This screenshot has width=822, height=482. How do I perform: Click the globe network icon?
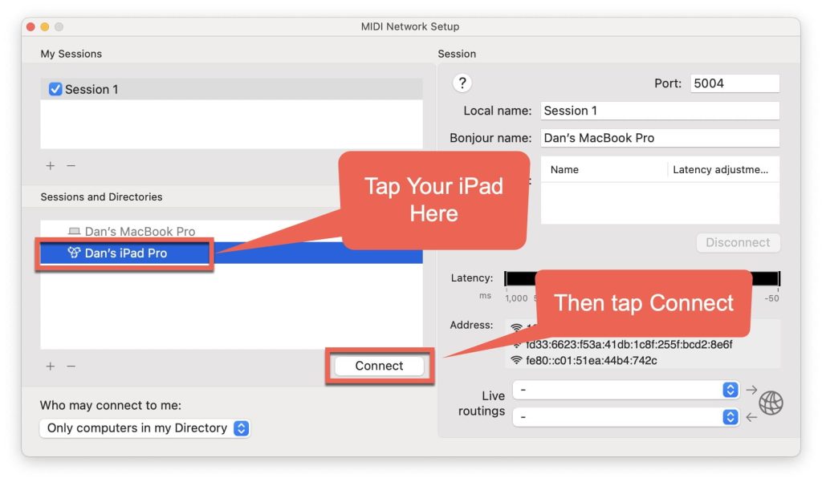tap(771, 403)
